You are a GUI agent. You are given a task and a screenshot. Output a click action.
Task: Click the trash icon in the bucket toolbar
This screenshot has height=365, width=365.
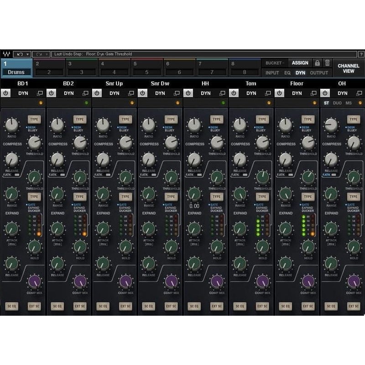[328, 63]
